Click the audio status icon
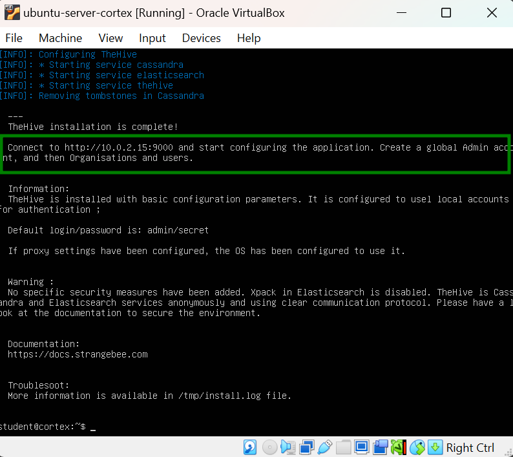Viewport: 513px width, 457px height. click(x=288, y=447)
